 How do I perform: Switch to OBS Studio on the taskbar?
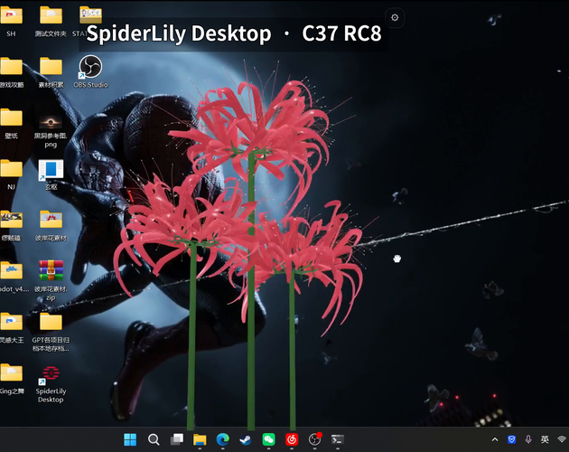point(314,439)
